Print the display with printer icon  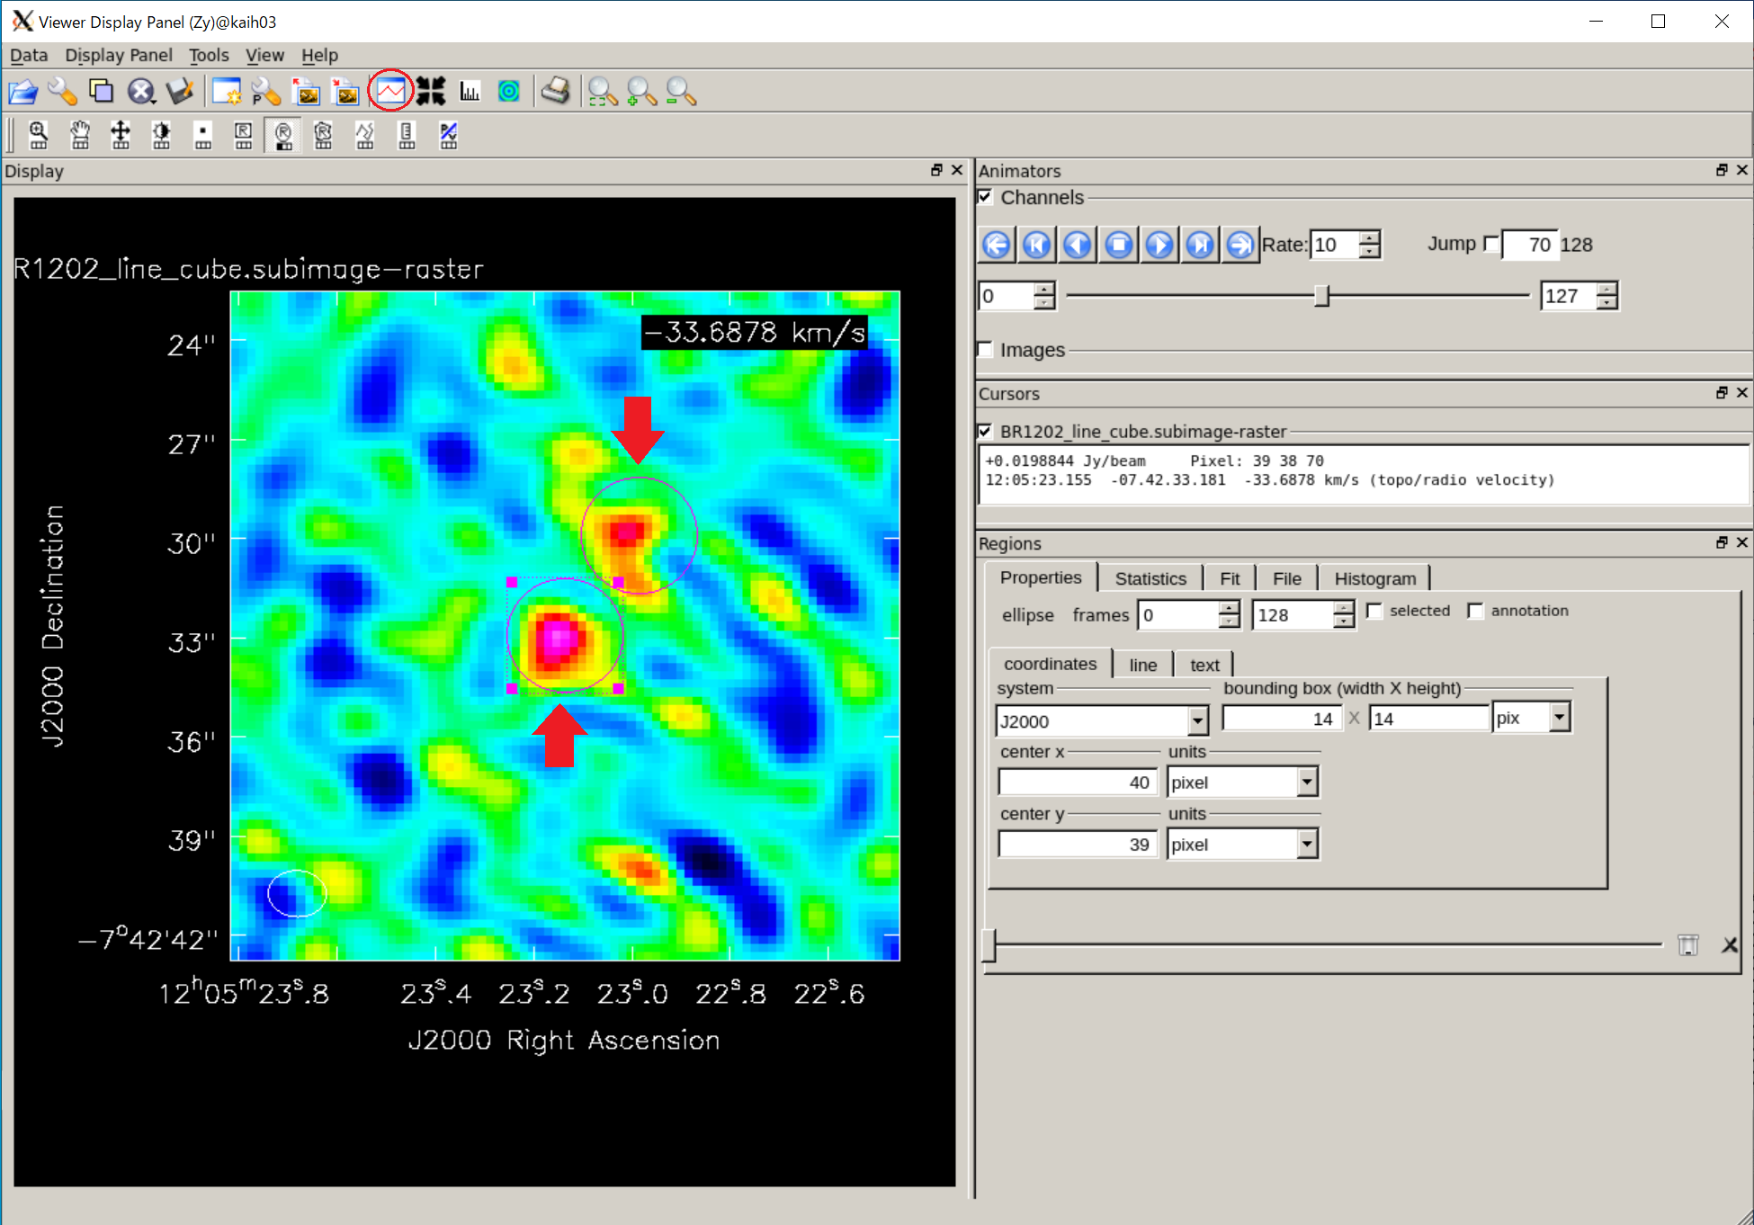coord(556,92)
